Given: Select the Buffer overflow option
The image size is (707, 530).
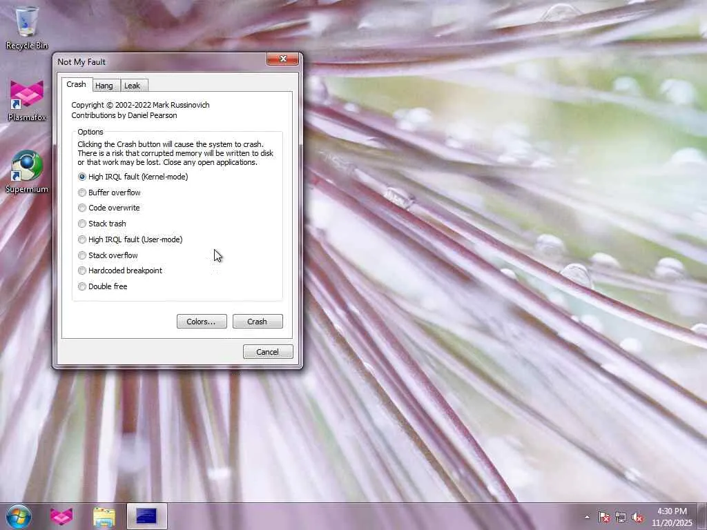Looking at the screenshot, I should pyautogui.click(x=109, y=193).
